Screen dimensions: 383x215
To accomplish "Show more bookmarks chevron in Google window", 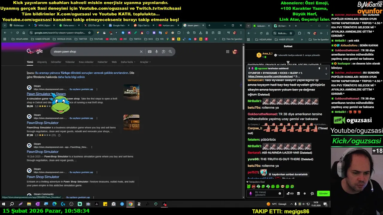I will [x=215, y=39].
